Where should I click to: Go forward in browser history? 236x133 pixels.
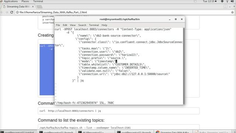tap(7, 12)
